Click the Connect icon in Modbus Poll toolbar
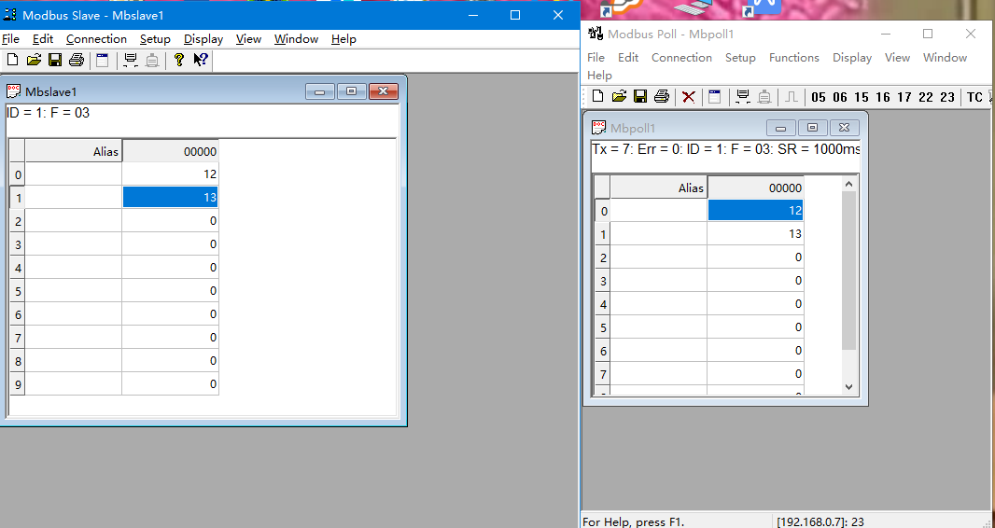The width and height of the screenshot is (995, 528). (x=743, y=97)
